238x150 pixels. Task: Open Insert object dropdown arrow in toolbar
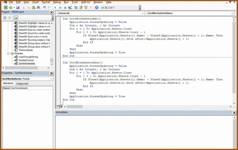(14, 7)
